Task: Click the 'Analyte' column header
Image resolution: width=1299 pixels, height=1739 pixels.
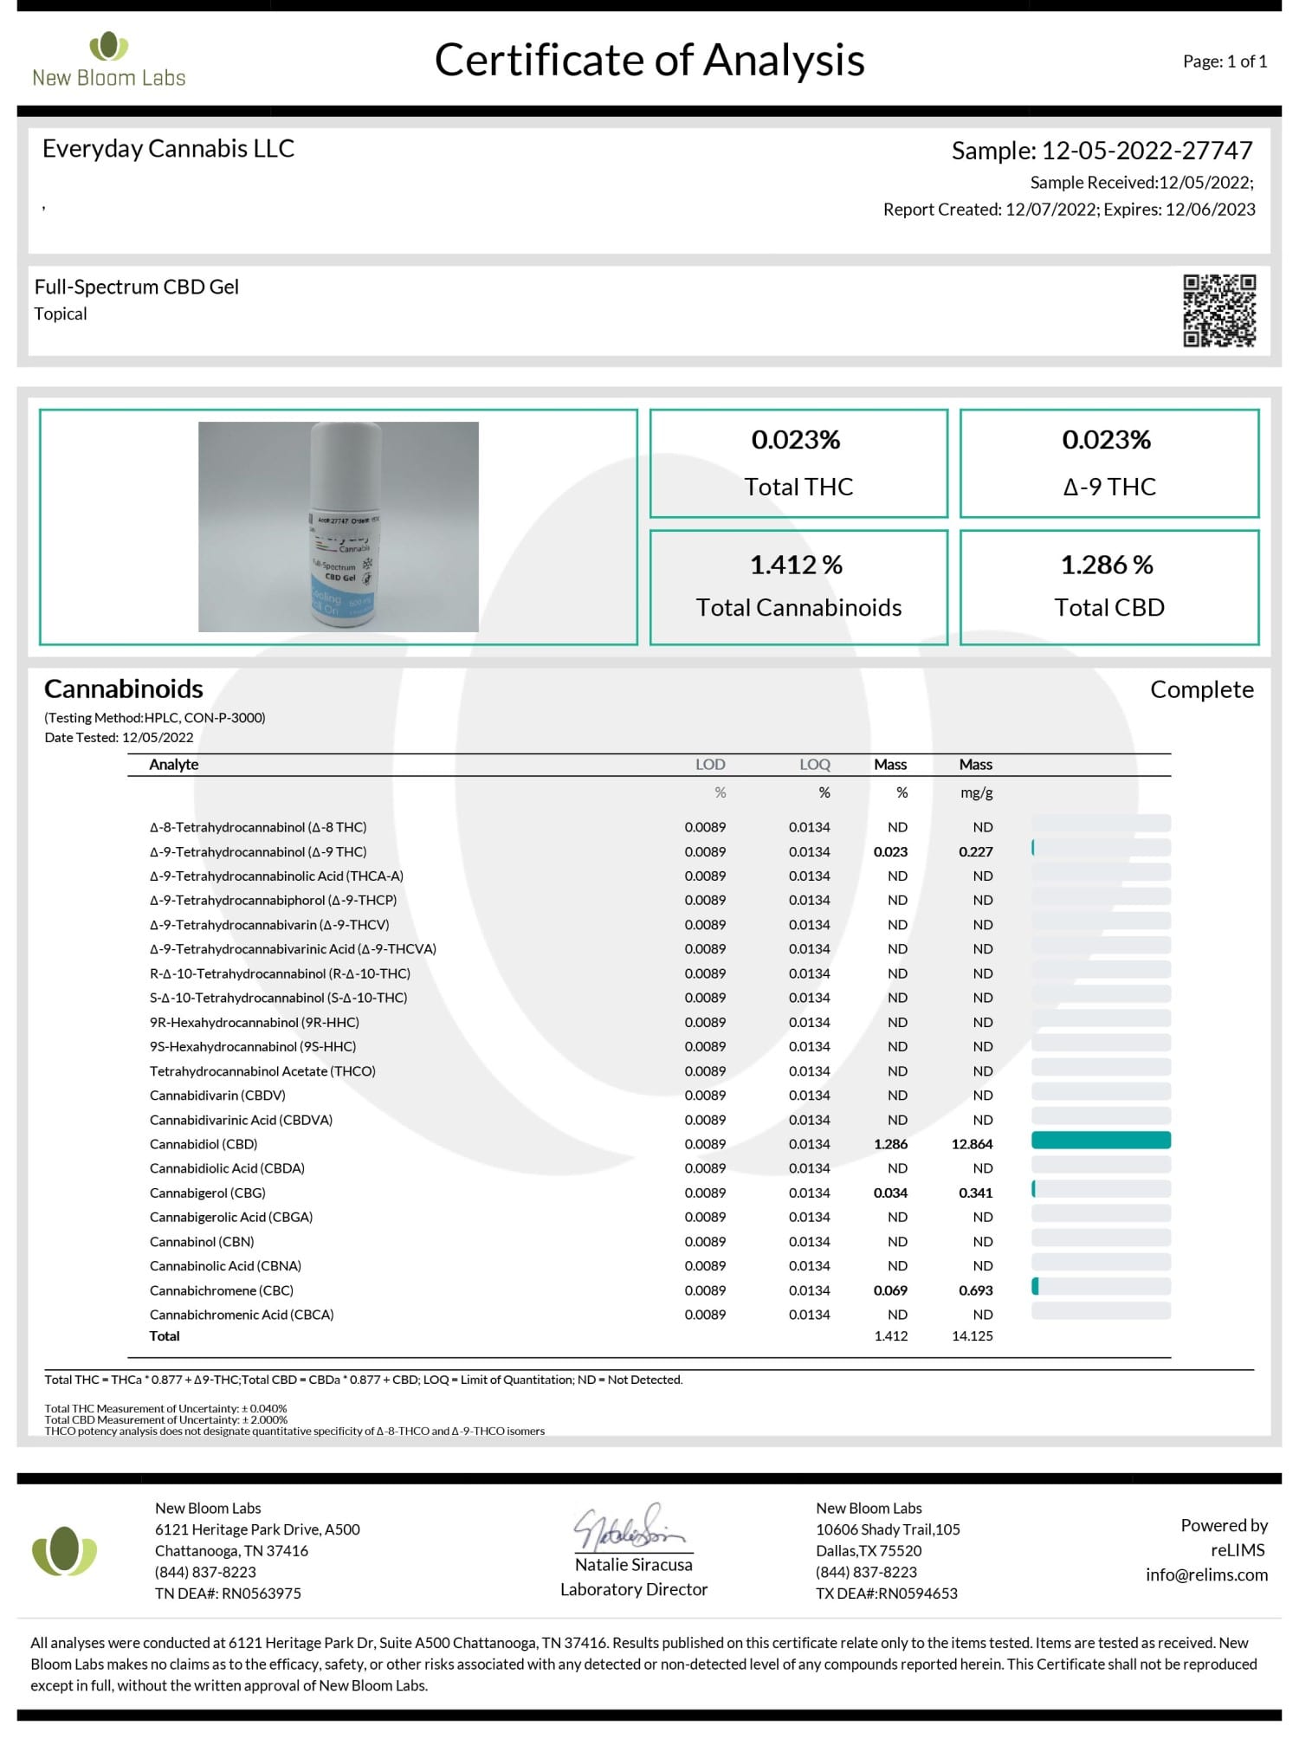Action: tap(174, 765)
